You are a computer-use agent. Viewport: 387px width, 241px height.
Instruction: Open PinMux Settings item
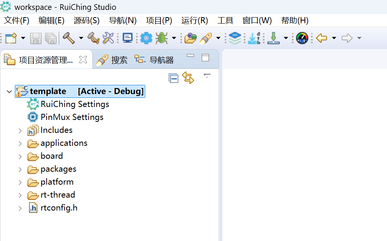click(x=72, y=117)
